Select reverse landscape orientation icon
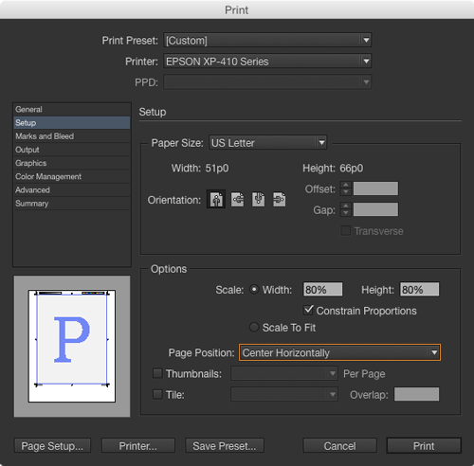 (280, 199)
